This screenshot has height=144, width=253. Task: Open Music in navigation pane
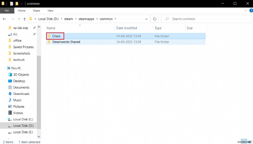point(17,100)
